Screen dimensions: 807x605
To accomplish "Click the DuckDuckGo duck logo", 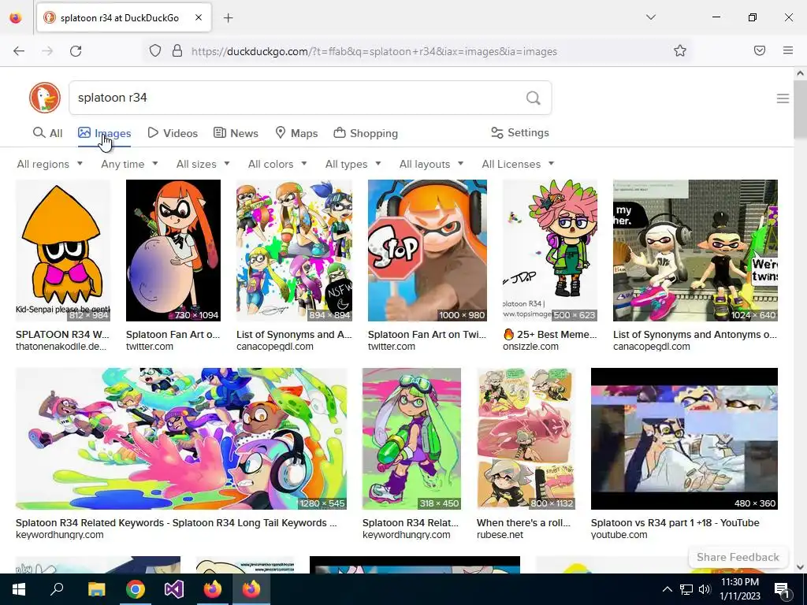I will tap(45, 97).
